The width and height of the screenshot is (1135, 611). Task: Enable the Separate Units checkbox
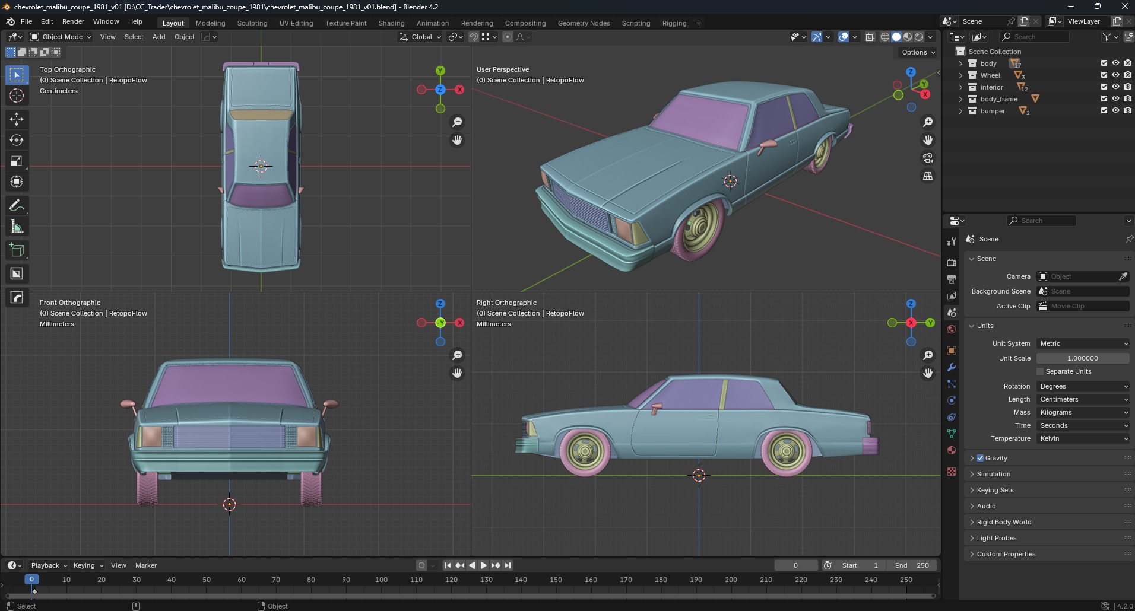pyautogui.click(x=1040, y=371)
